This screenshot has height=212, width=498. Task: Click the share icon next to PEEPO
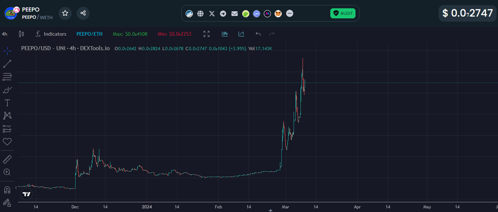point(83,13)
